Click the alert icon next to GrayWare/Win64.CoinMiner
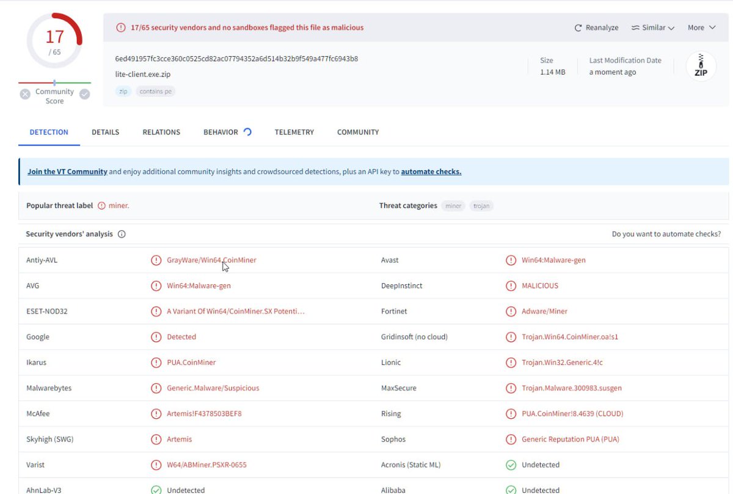 156,260
